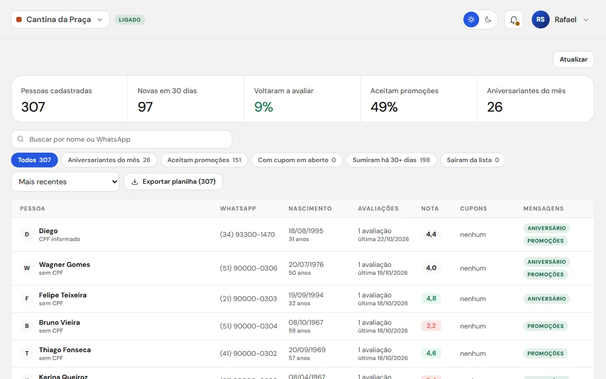Click Thiago Fonseca's PROMOÇÕES tag
606x379 pixels.
tap(545, 354)
